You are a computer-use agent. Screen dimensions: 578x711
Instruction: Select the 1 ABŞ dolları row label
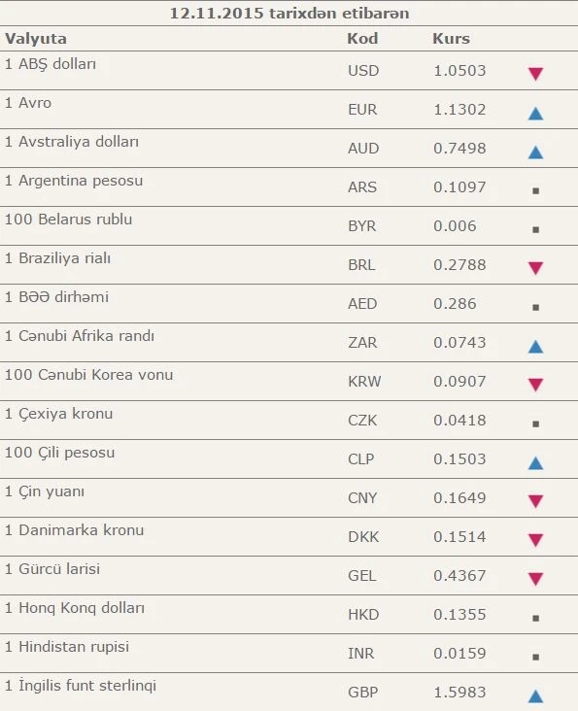coord(51,64)
